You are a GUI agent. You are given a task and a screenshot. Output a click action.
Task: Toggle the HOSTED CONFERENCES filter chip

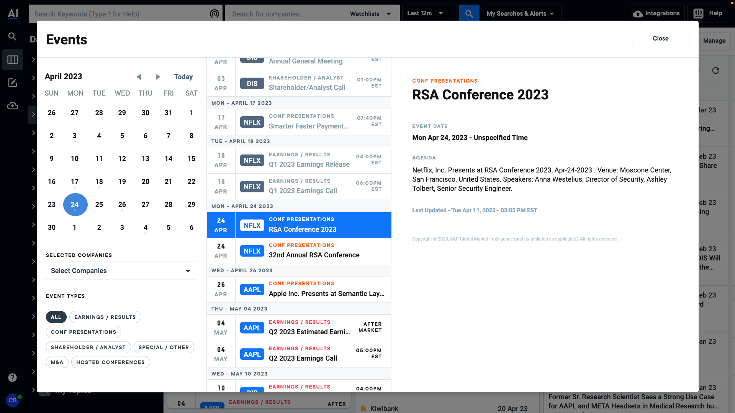coord(110,362)
